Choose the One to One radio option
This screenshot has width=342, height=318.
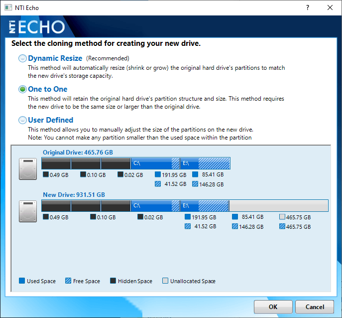[x=22, y=89]
